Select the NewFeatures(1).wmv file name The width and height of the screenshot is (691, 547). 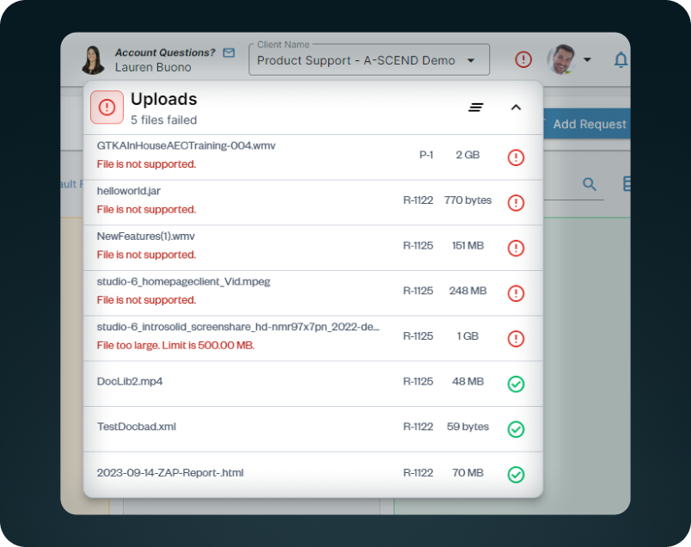point(146,237)
